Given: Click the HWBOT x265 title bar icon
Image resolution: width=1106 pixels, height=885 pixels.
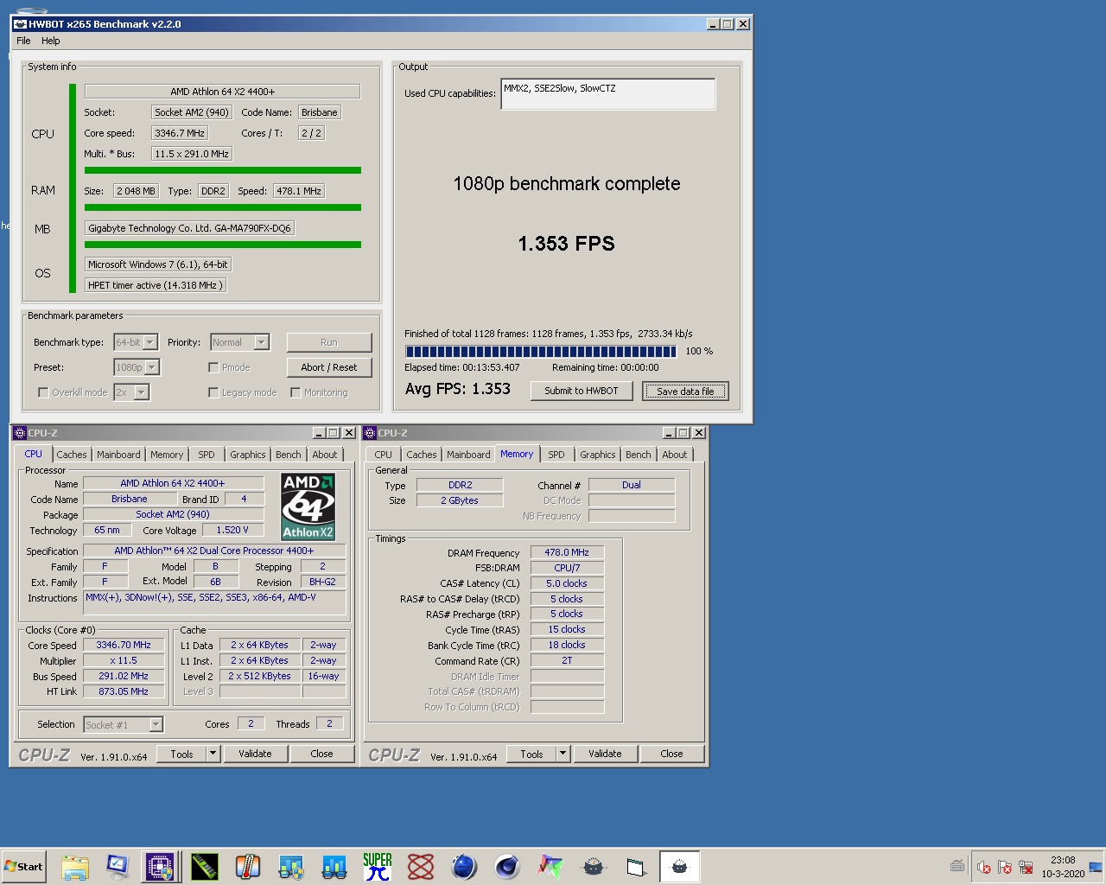Looking at the screenshot, I should (x=20, y=24).
